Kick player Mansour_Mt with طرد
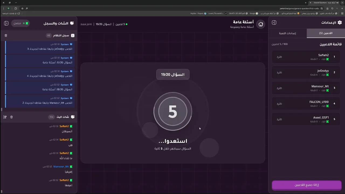 point(279,88)
